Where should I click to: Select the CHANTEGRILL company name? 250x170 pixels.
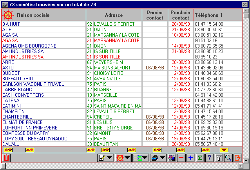tap(17, 117)
